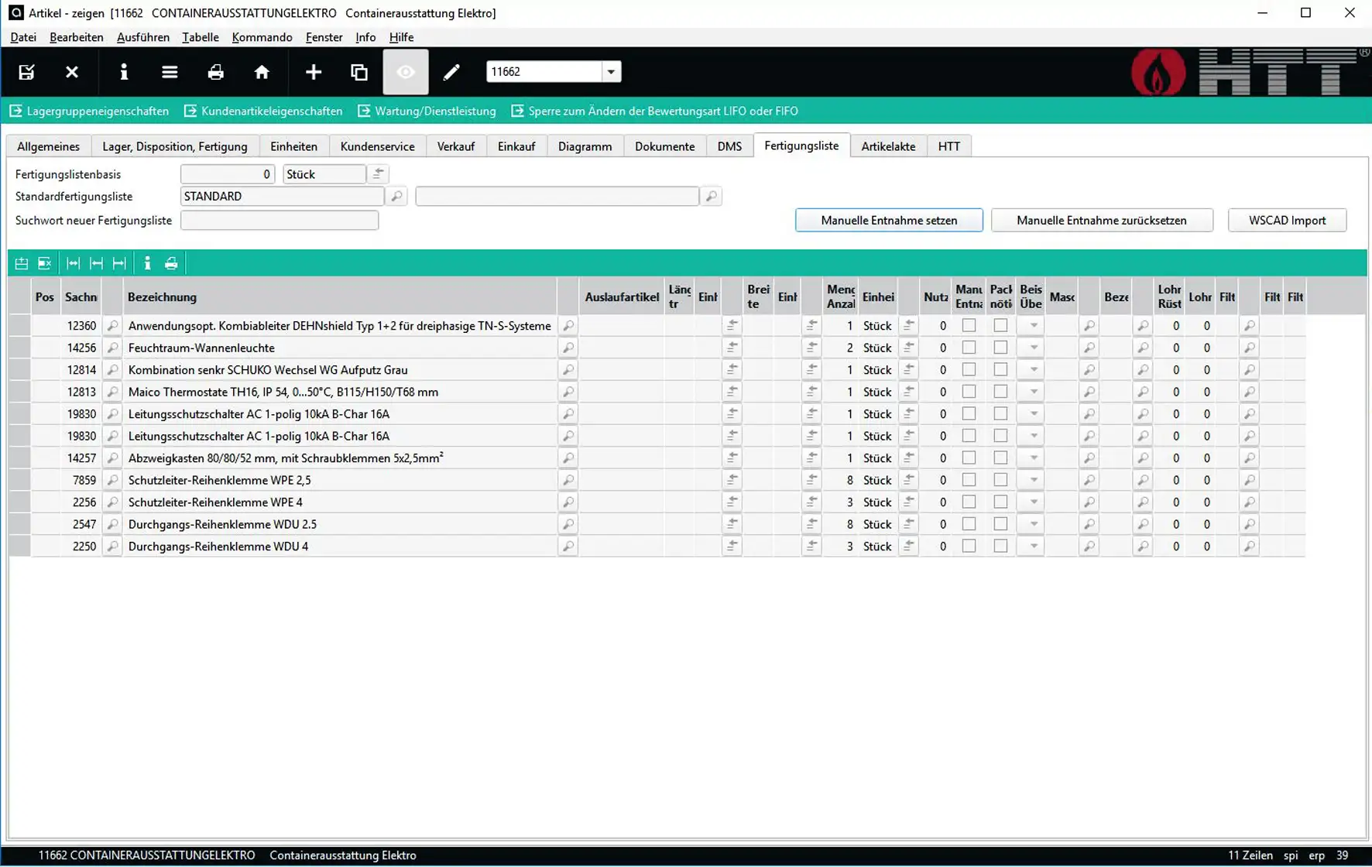Open the Datei menu
The height and width of the screenshot is (867, 1372).
coord(23,37)
